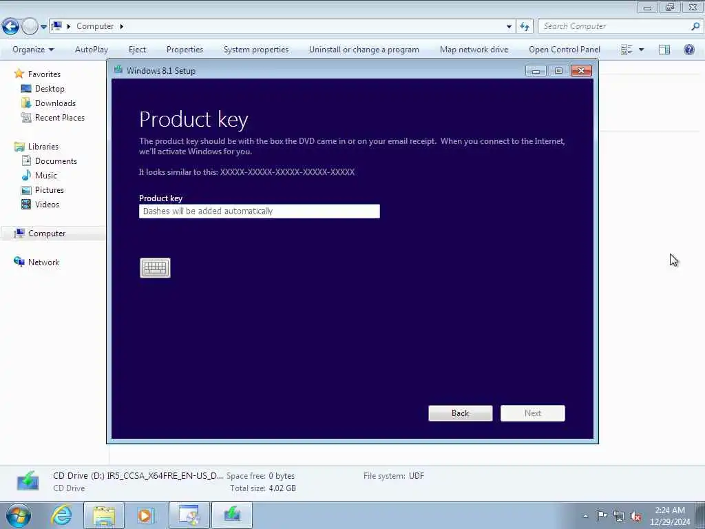Change your view icon in toolbar
The height and width of the screenshot is (529, 705).
pyautogui.click(x=627, y=50)
